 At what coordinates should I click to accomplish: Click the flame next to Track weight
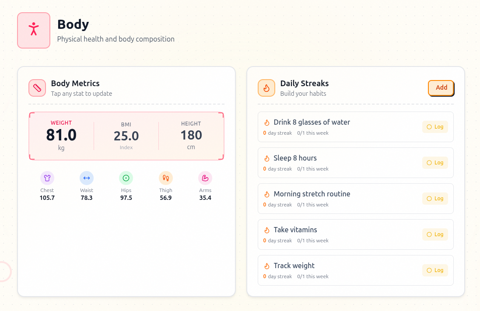267,266
